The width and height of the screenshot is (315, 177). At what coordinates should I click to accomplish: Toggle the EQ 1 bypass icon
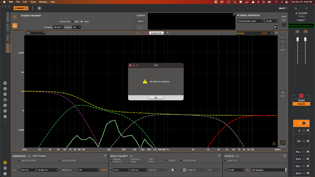pyautogui.click(x=145, y=33)
